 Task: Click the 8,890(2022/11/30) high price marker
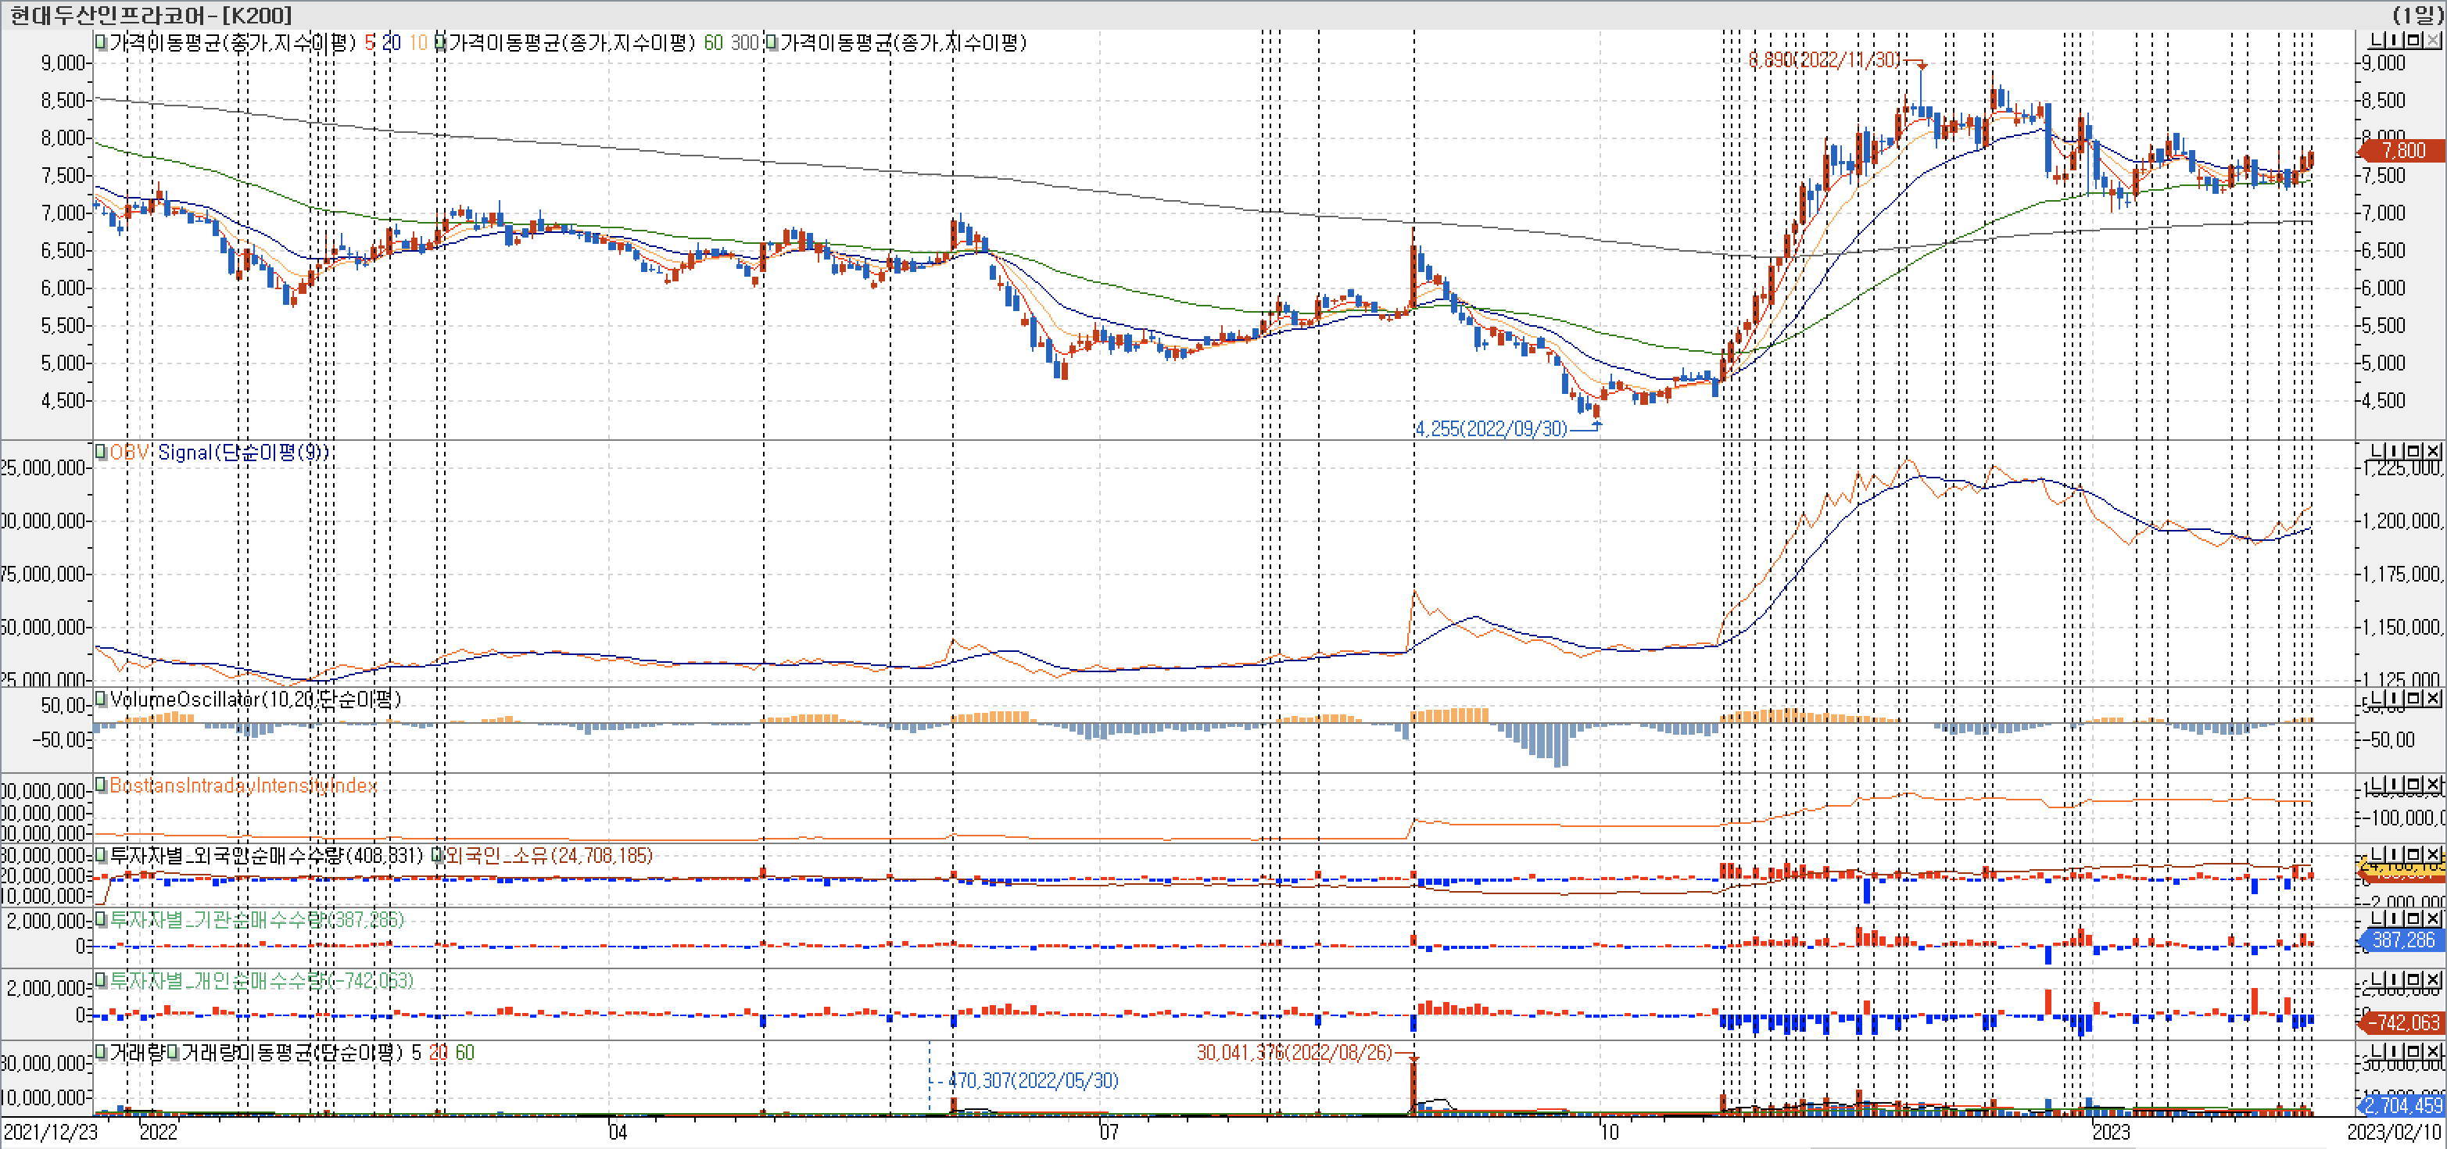click(x=1824, y=60)
